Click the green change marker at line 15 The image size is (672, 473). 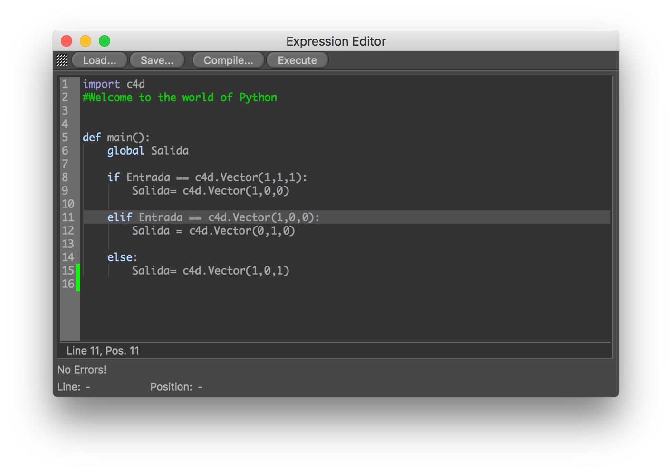coord(78,271)
